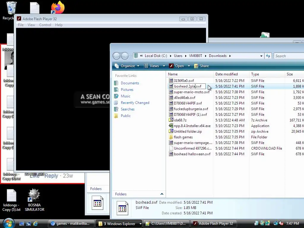Select the super-mario-moto.swf file
This screenshot has width=304, height=228.
click(x=191, y=92)
